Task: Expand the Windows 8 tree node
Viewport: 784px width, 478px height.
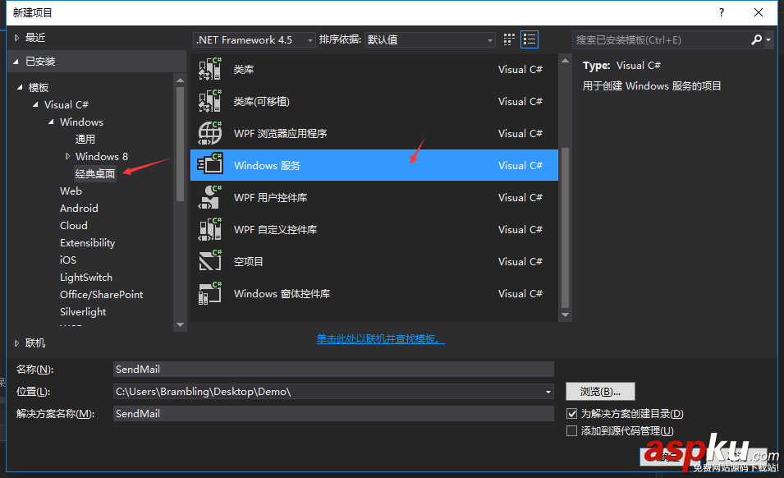Action: coord(67,157)
